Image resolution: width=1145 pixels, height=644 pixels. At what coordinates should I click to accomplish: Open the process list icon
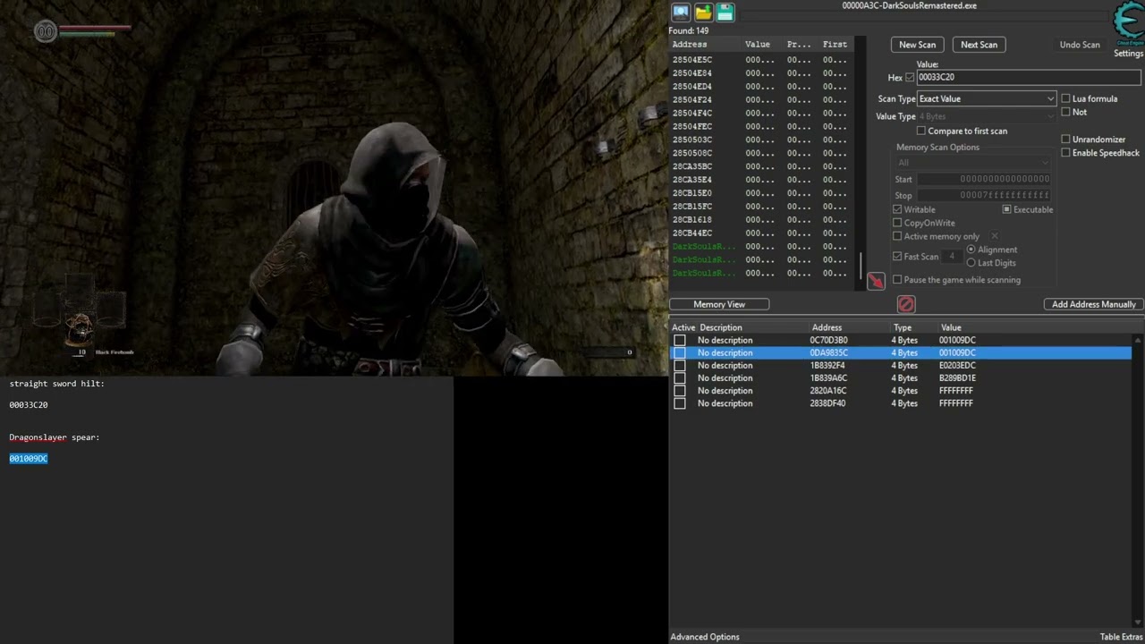tap(681, 12)
